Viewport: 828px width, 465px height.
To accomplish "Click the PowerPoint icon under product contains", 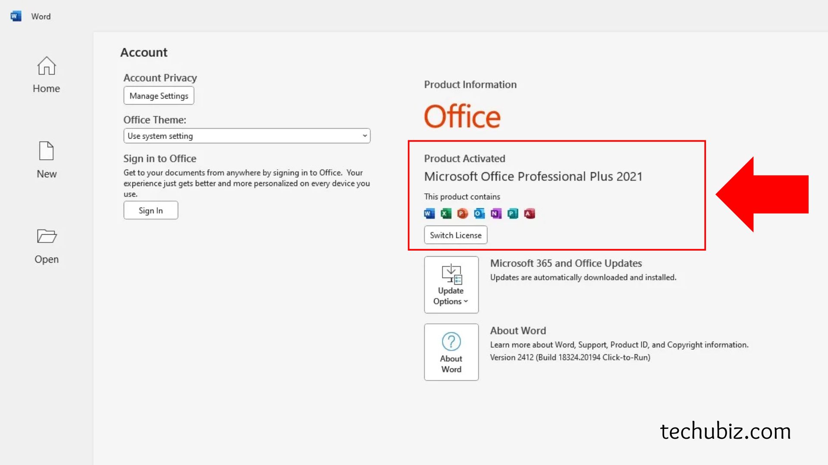I will [462, 214].
